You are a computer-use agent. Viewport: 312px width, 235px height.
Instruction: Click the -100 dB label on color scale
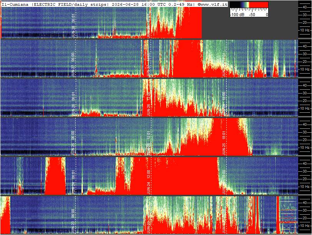coord(237,15)
